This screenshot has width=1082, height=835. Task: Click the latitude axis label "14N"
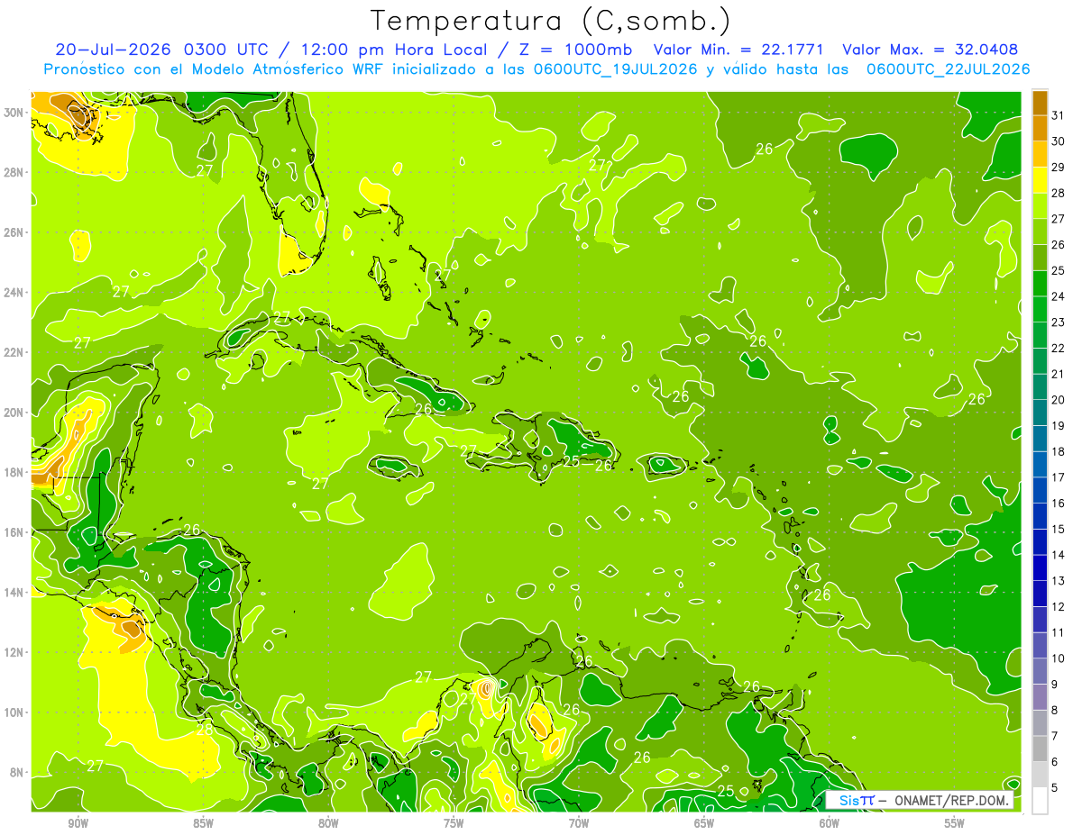[14, 593]
